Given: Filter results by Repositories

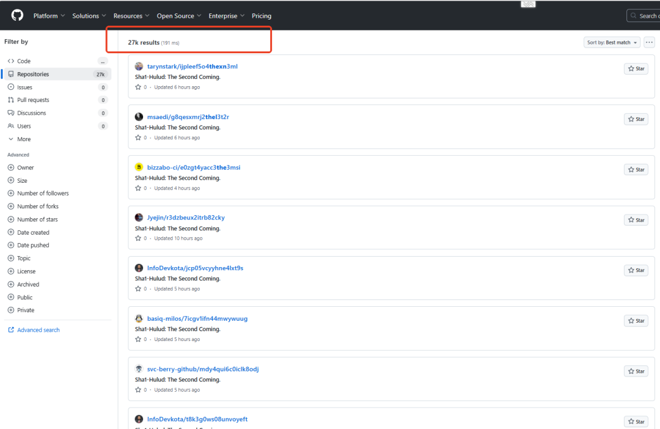Looking at the screenshot, I should click(x=57, y=74).
